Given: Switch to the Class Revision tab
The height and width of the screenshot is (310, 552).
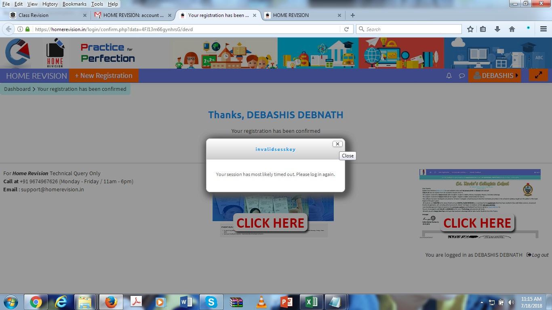Looking at the screenshot, I should [x=48, y=15].
